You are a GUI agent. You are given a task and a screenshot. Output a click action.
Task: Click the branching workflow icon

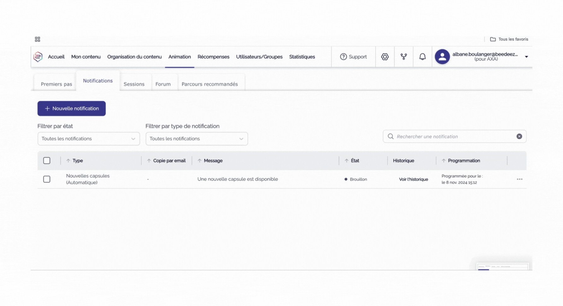(x=404, y=57)
